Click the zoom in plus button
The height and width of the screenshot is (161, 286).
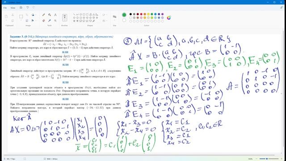tap(282, 159)
